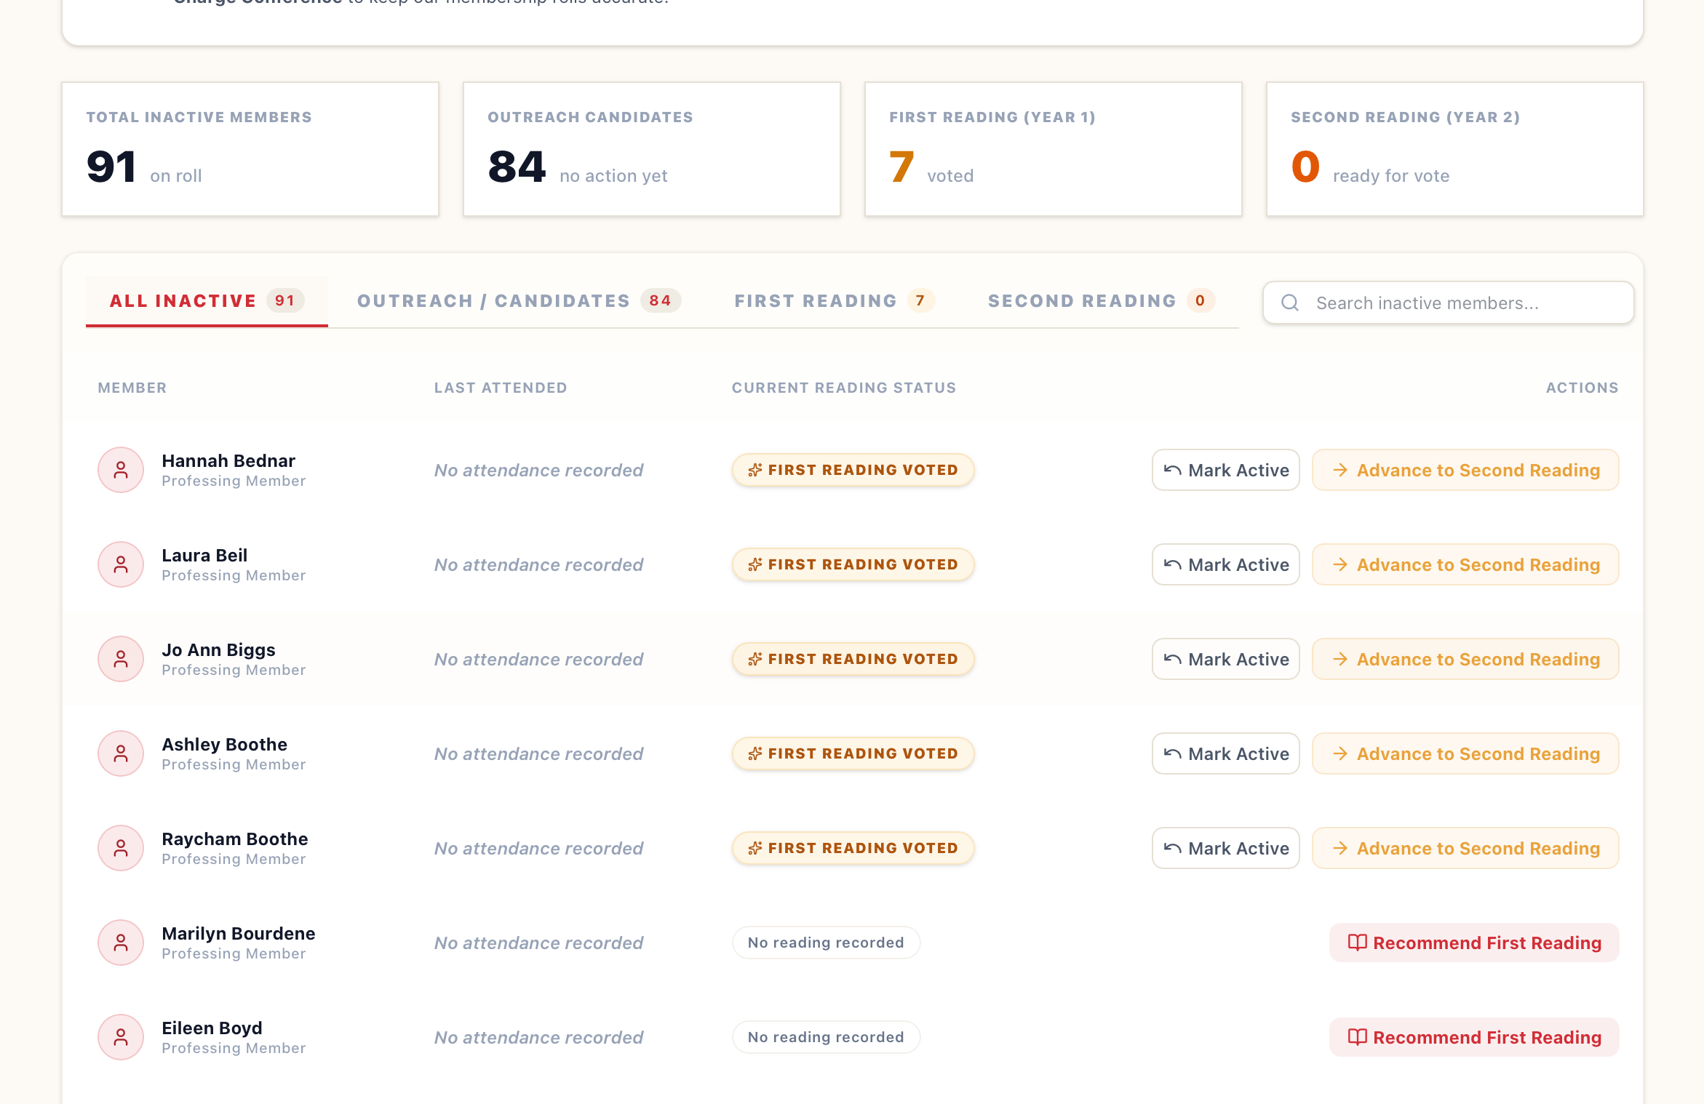
Task: Mark Laura Beil active
Action: [x=1225, y=564]
